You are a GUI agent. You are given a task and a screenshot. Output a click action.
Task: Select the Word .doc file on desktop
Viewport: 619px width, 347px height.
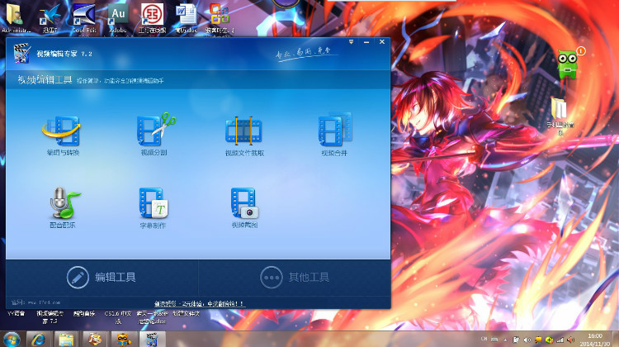186,18
